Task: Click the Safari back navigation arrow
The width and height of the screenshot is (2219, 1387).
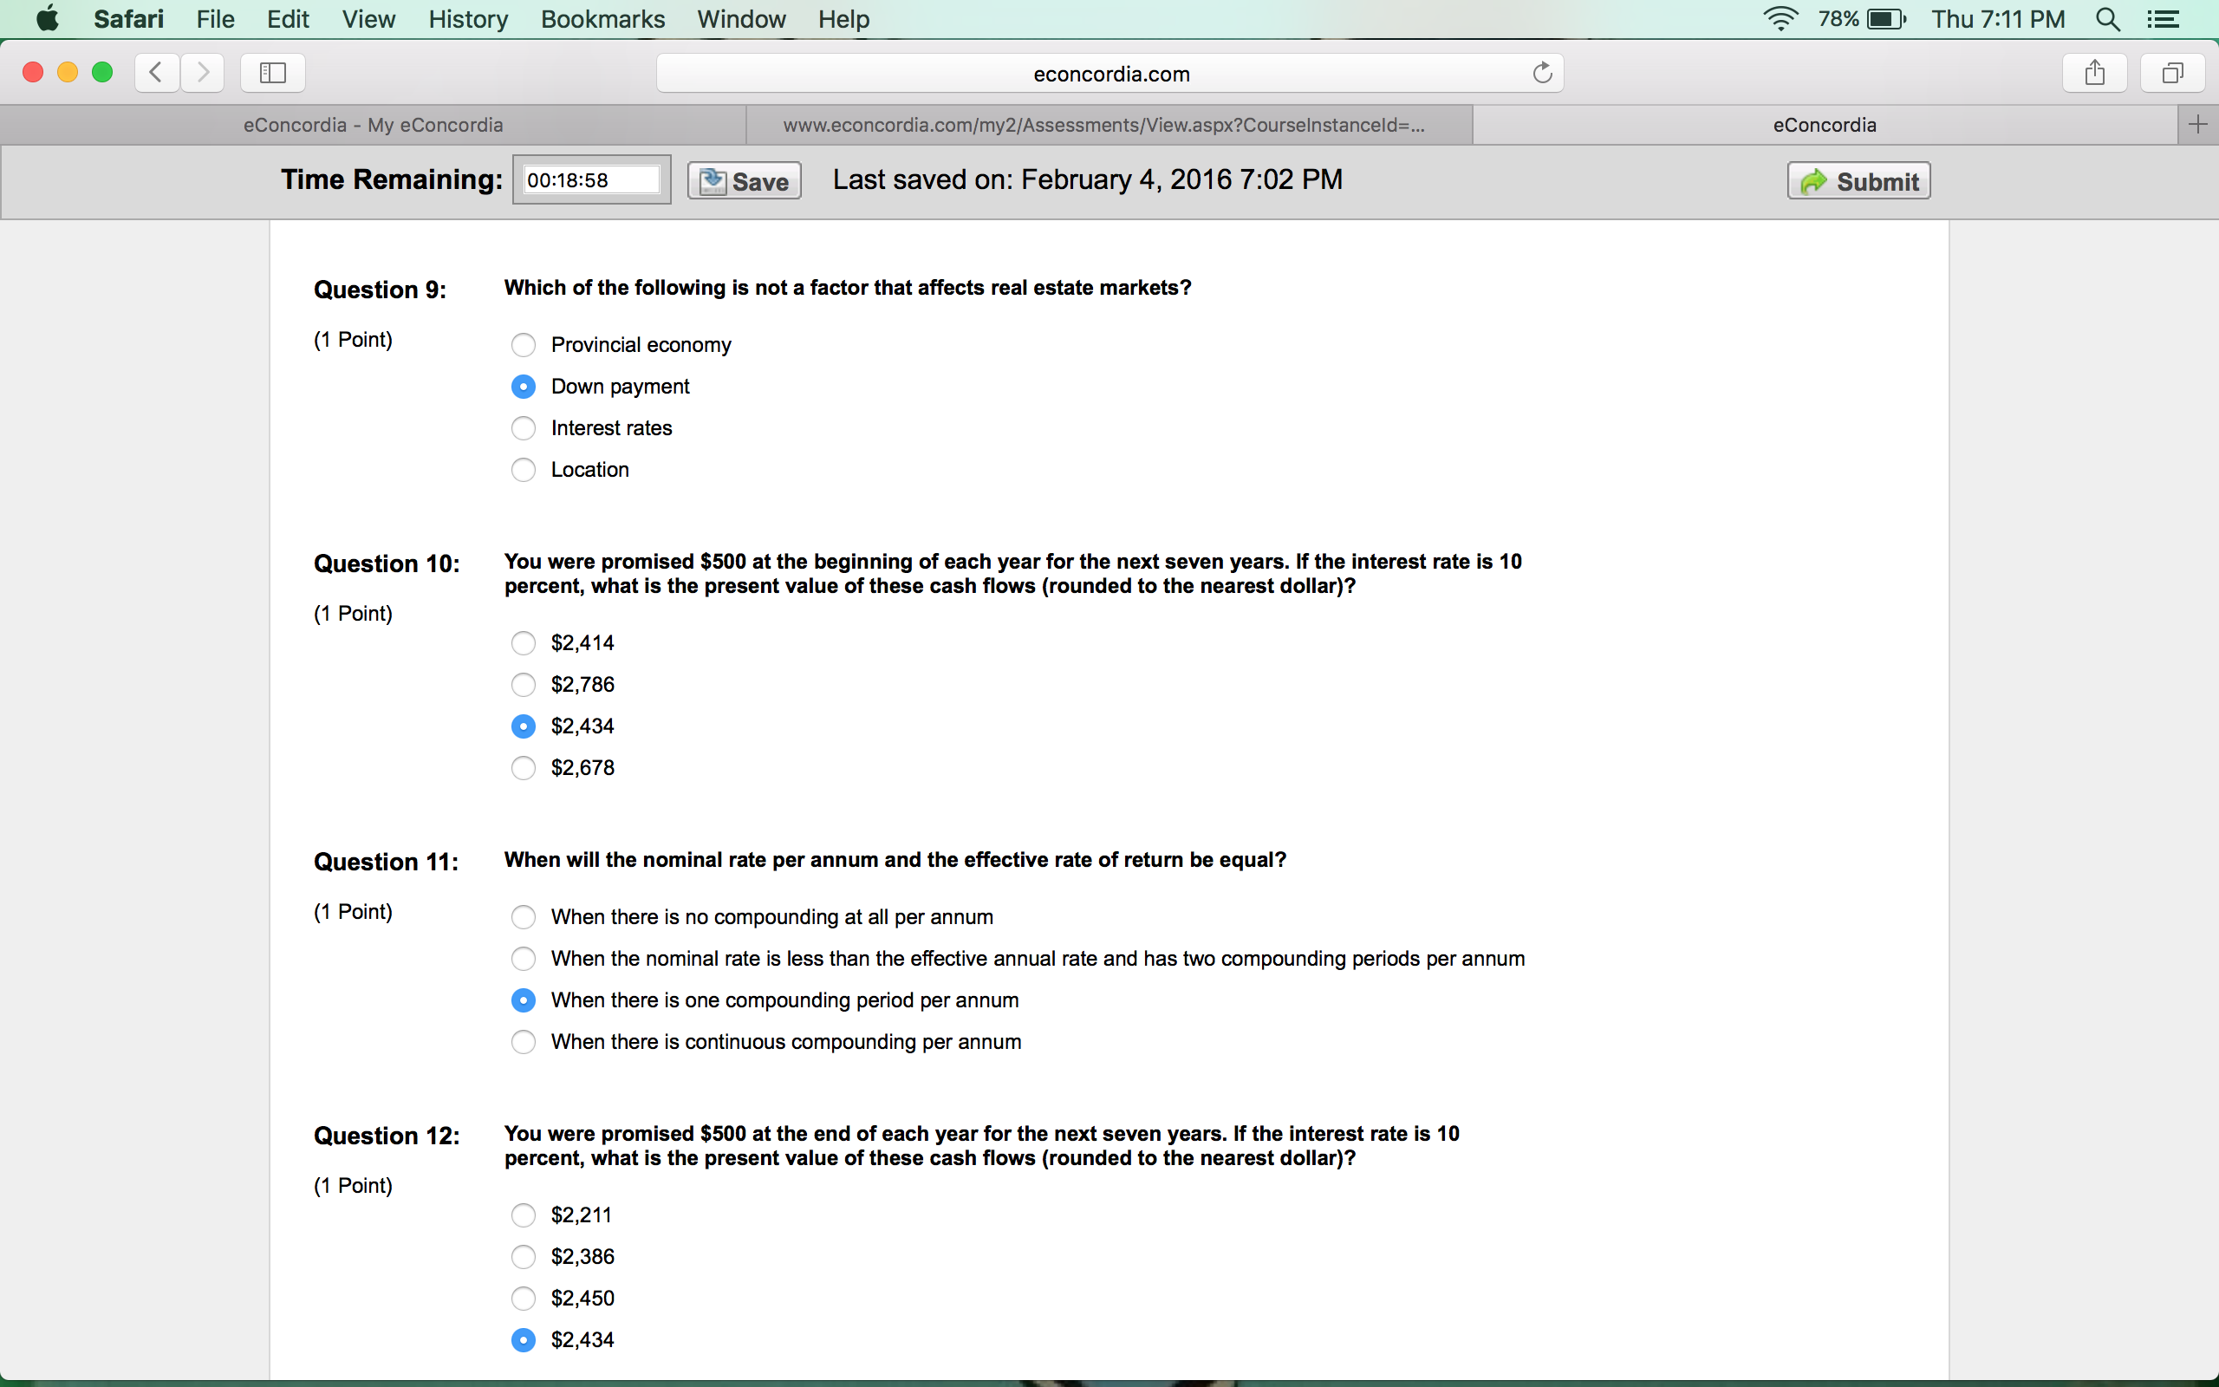Action: click(x=157, y=73)
